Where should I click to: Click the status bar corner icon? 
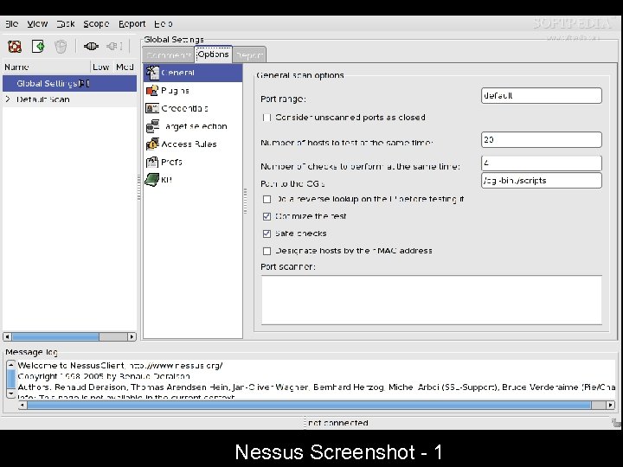click(616, 423)
